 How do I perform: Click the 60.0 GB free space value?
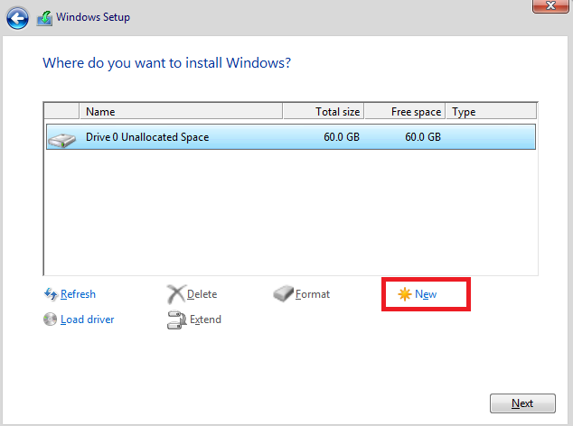(x=423, y=137)
